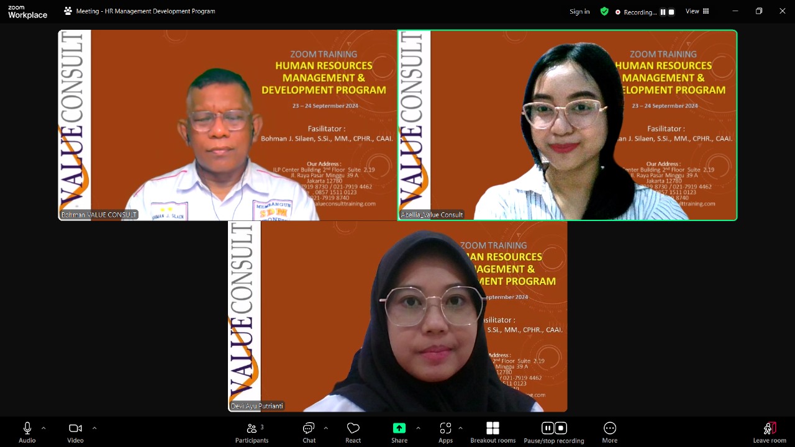This screenshot has height=447, width=795.
Task: Pause recording in the bottom toolbar
Action: click(548, 428)
